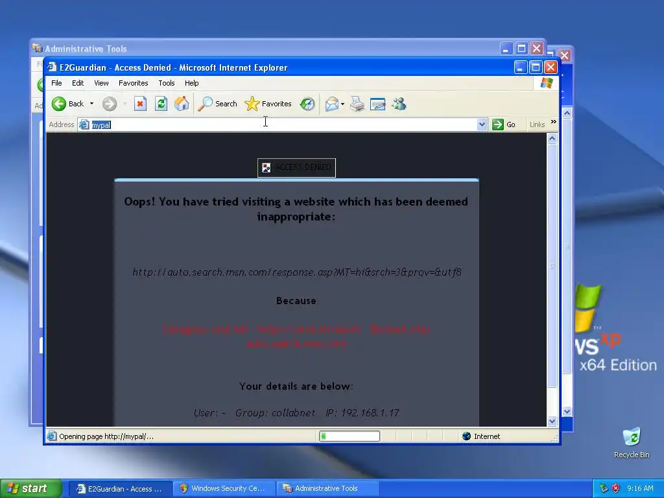Open the Start menu
The height and width of the screenshot is (498, 664).
[x=31, y=488]
